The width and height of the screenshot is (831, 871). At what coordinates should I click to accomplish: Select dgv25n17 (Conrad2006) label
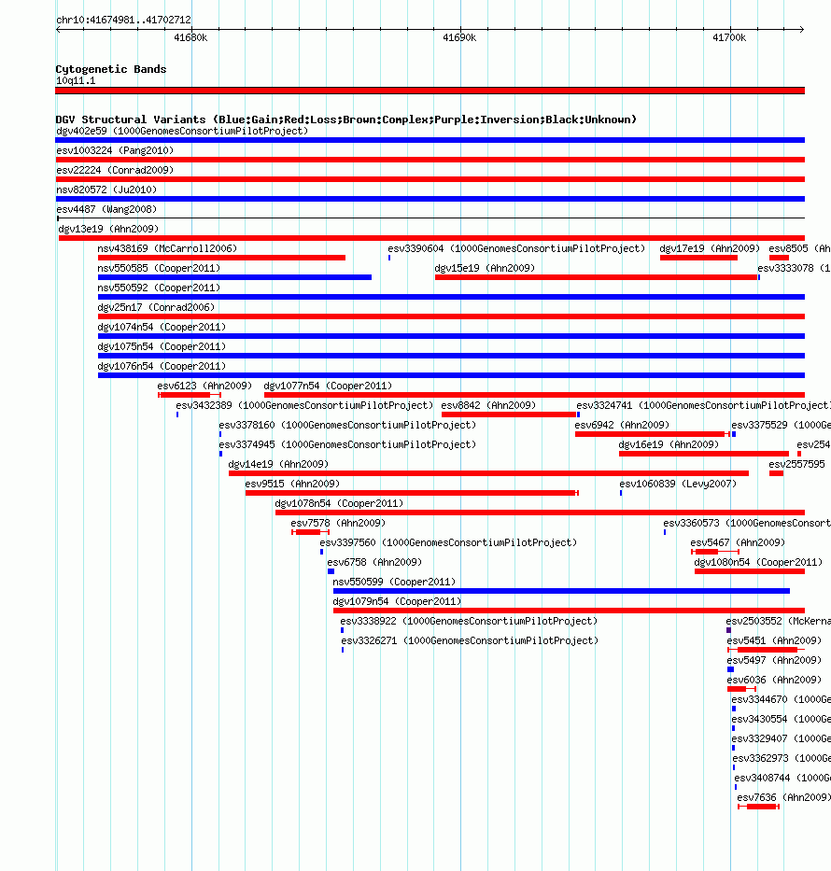pos(156,307)
